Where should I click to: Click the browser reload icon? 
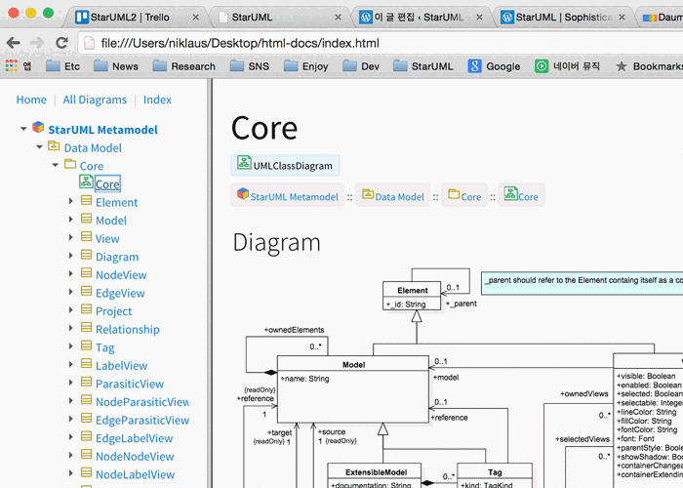[x=61, y=43]
